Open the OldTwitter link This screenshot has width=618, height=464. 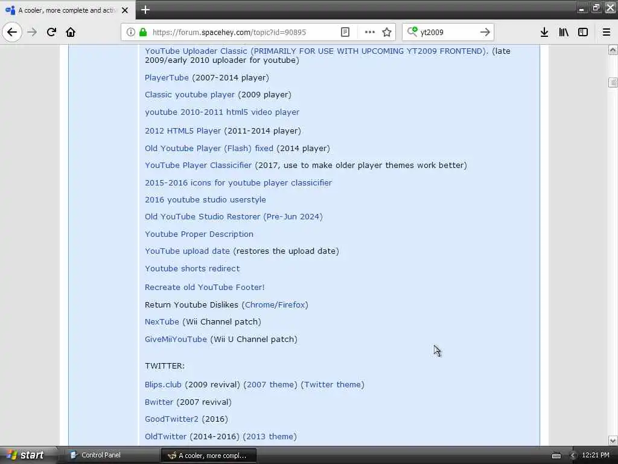pyautogui.click(x=165, y=436)
